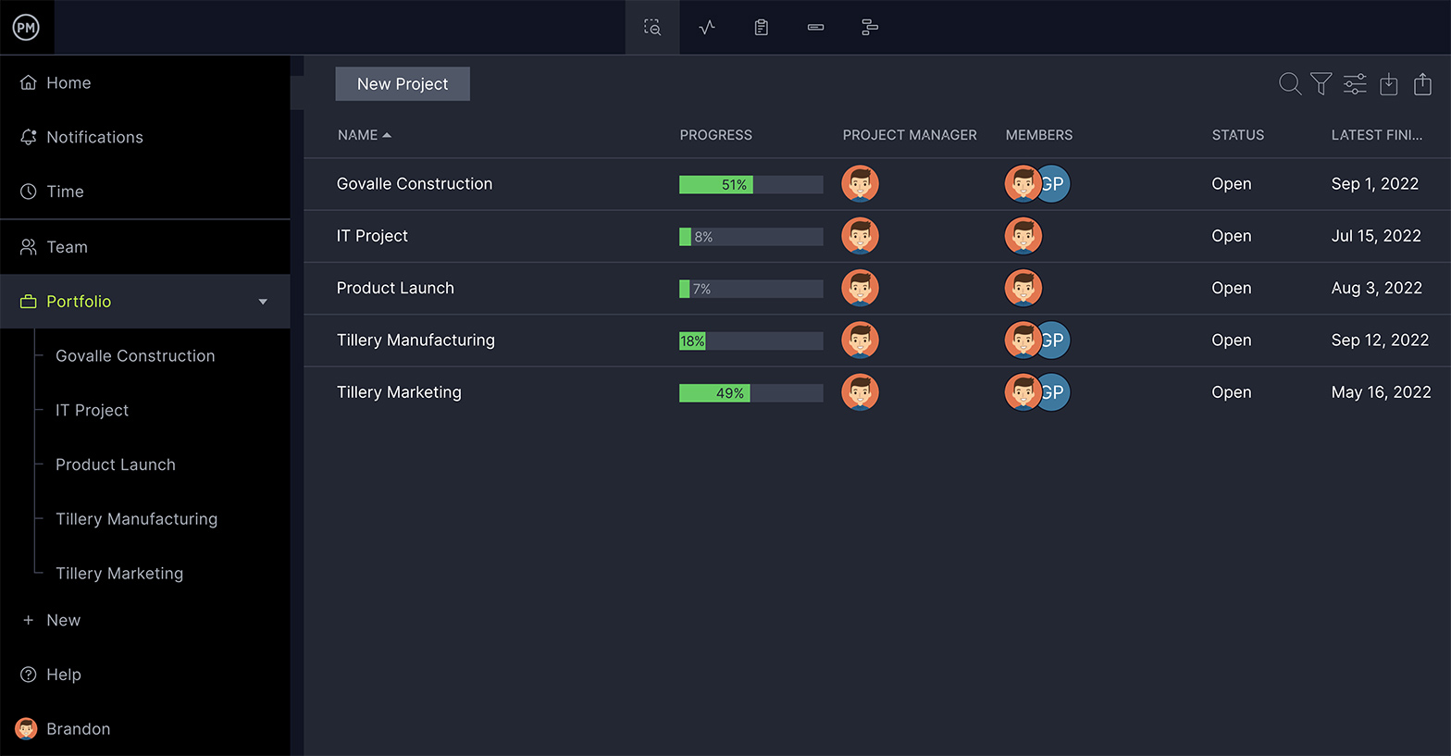
Task: Click the New Project button
Action: click(403, 84)
